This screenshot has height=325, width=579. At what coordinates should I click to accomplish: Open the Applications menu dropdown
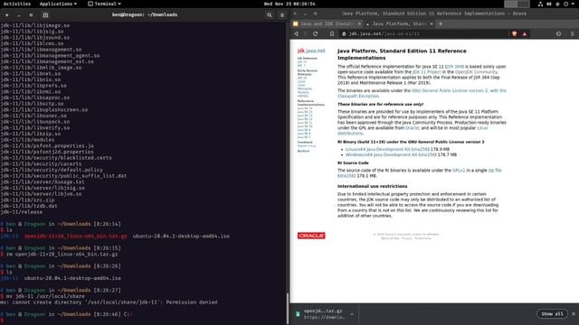pyautogui.click(x=58, y=4)
